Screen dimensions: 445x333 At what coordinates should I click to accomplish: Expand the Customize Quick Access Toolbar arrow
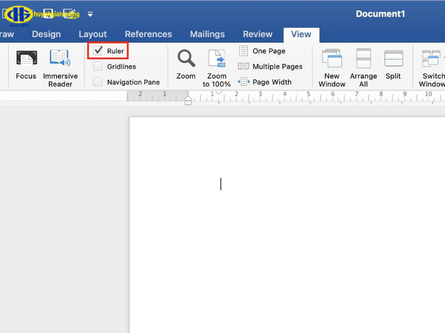91,14
